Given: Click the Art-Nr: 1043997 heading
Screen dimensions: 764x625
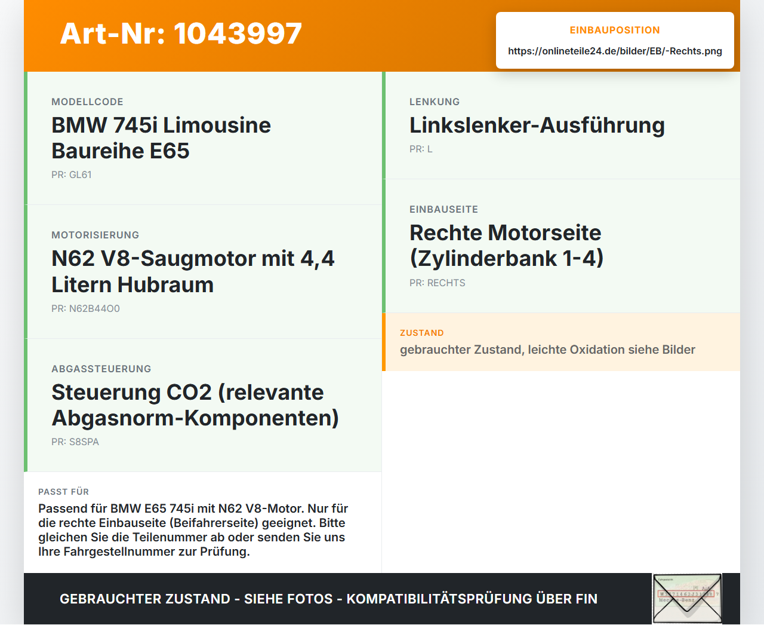Looking at the screenshot, I should pos(181,33).
